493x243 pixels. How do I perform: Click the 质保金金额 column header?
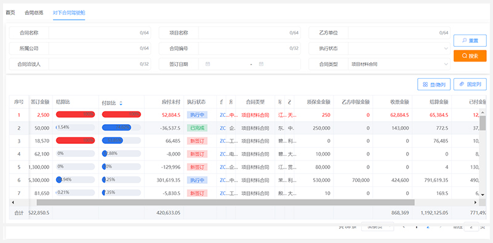point(319,102)
